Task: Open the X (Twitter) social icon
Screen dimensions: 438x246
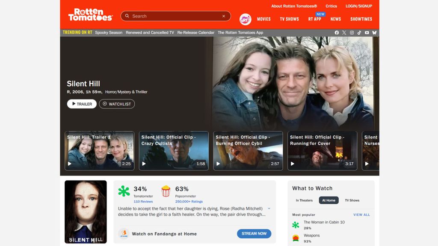Action: [x=344, y=32]
